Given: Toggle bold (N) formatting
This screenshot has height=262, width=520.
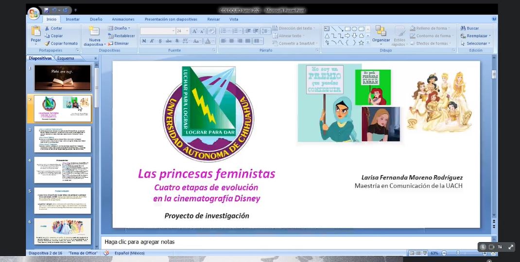Looking at the screenshot, I should pyautogui.click(x=144, y=41).
